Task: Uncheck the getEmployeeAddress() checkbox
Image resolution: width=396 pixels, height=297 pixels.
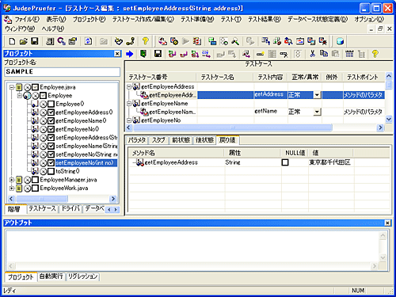Action: (x=51, y=112)
